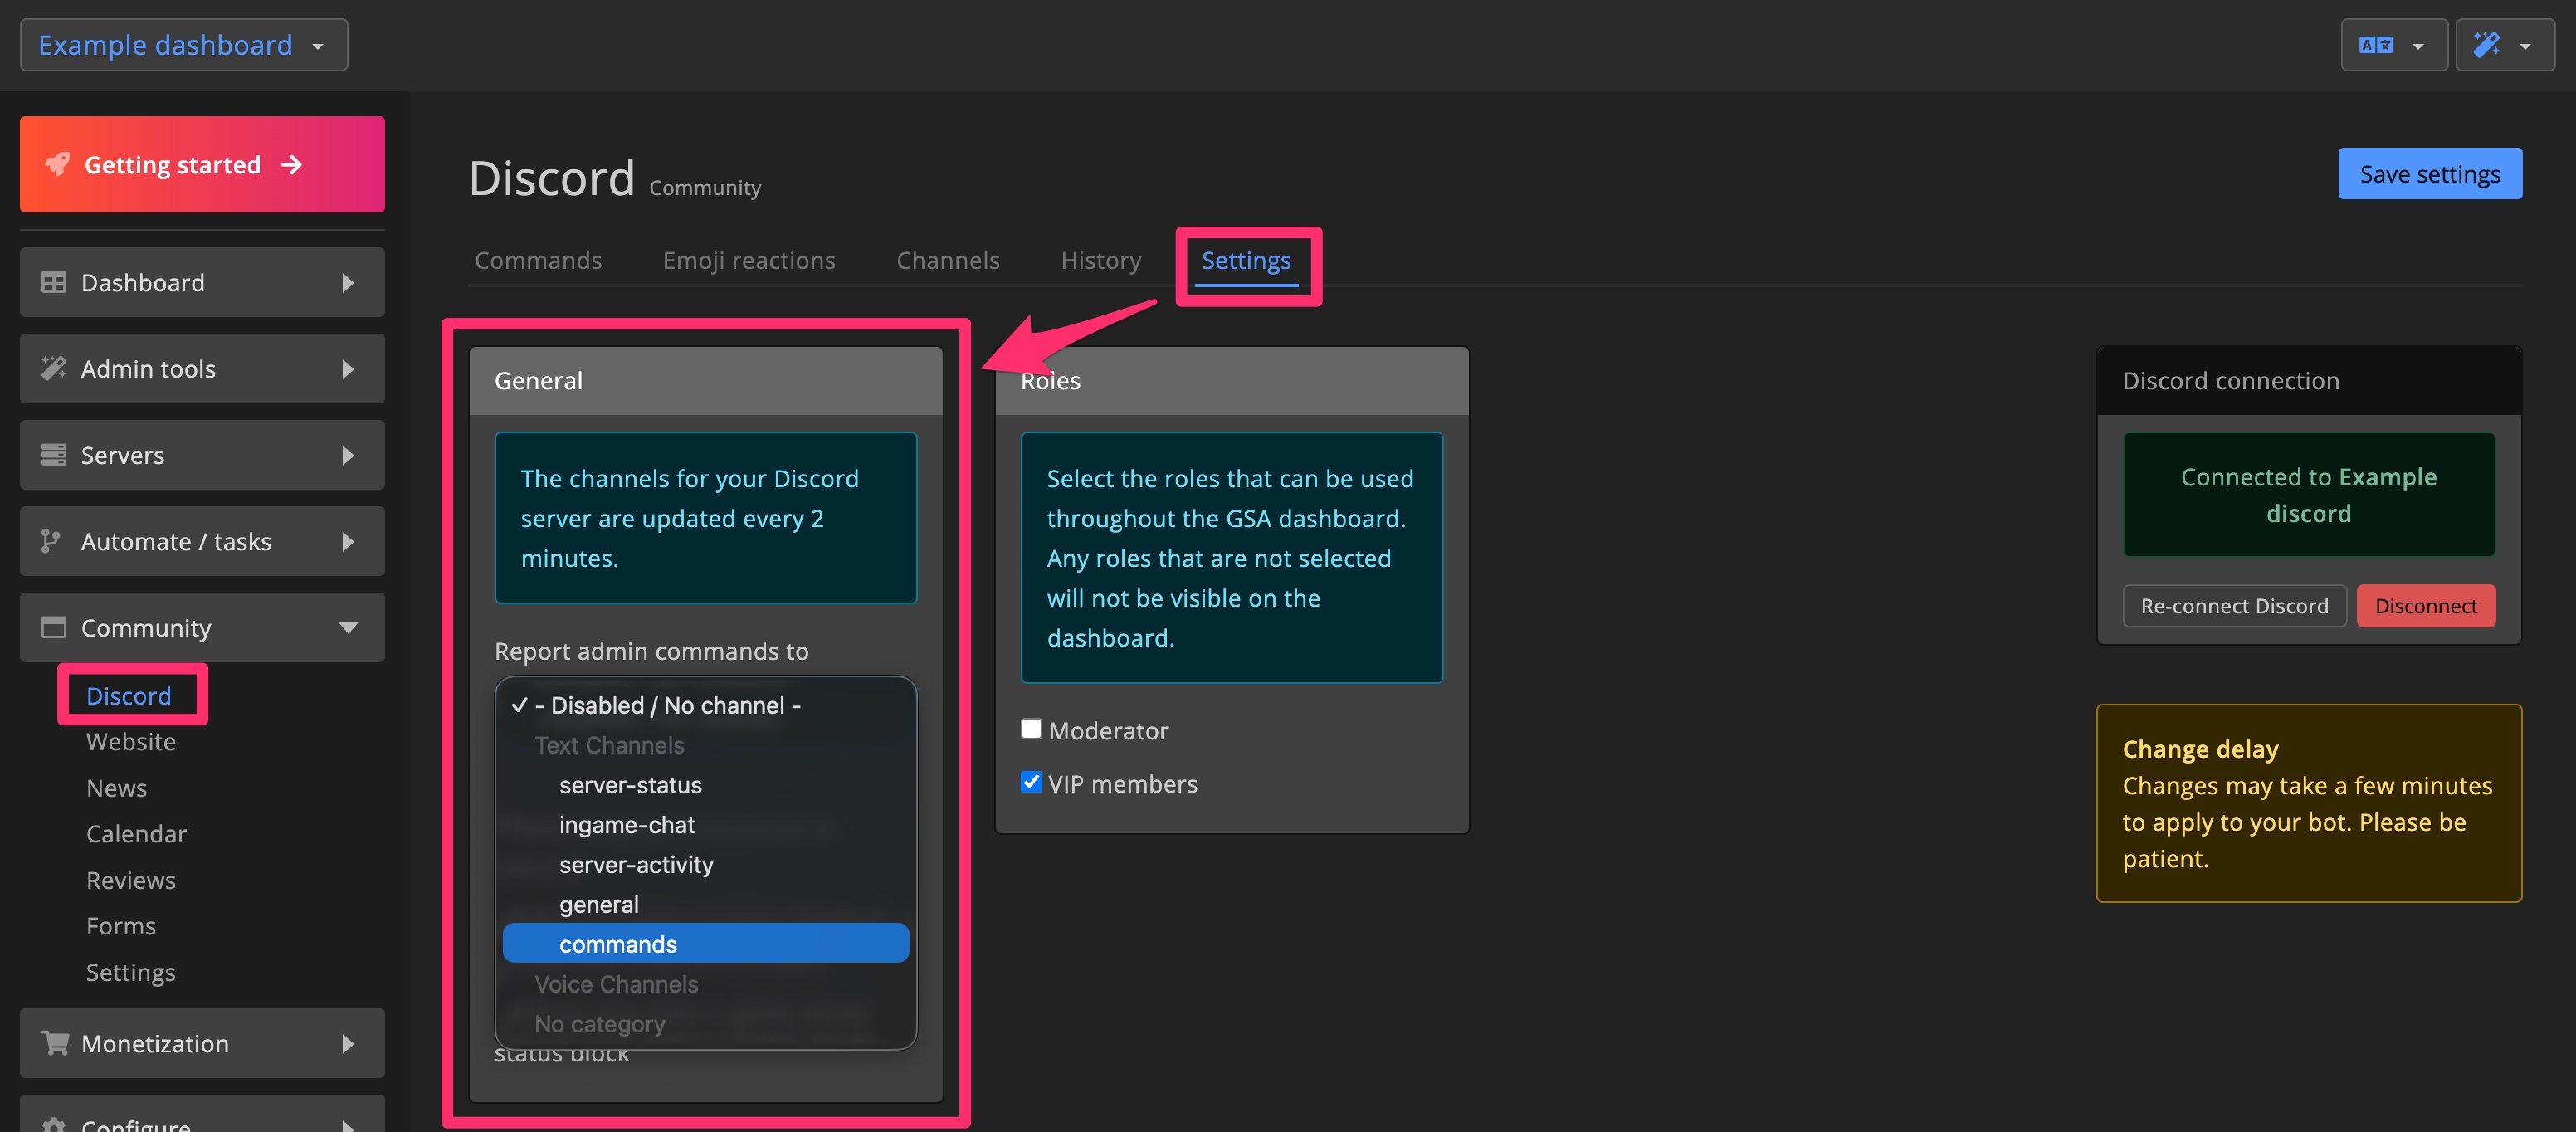Uncheck the VIP members checkbox
Image resolution: width=2576 pixels, height=1132 pixels.
coord(1031,782)
